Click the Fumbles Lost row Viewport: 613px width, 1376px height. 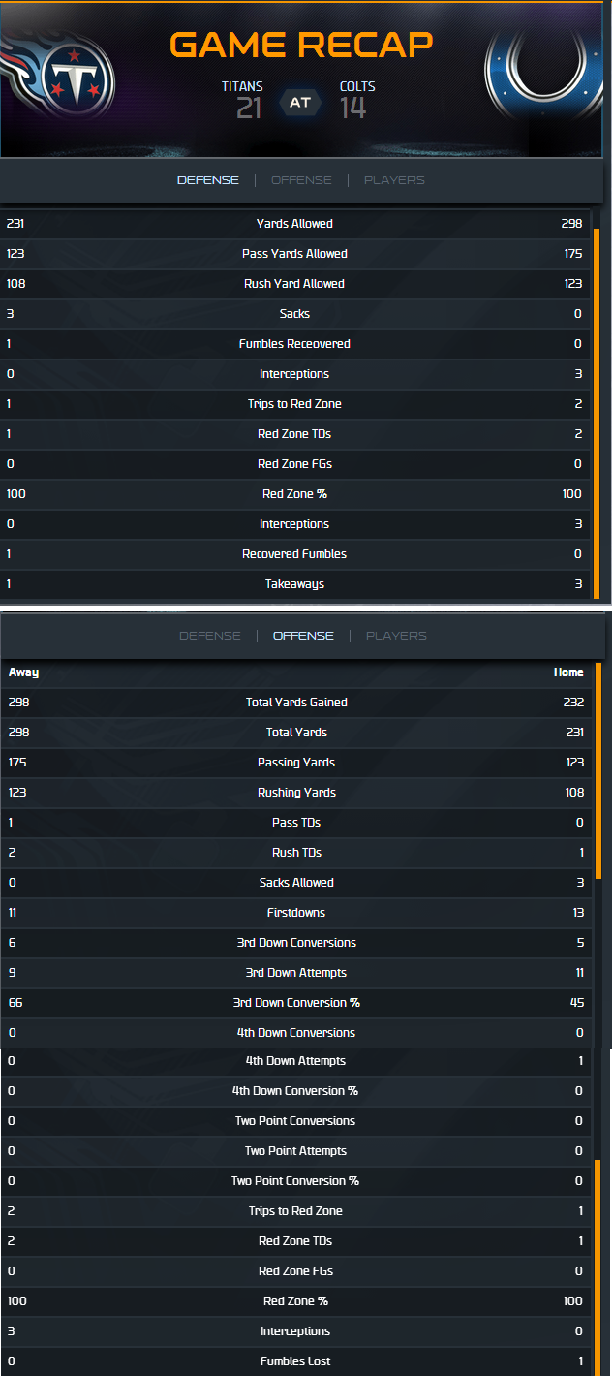click(x=296, y=1361)
